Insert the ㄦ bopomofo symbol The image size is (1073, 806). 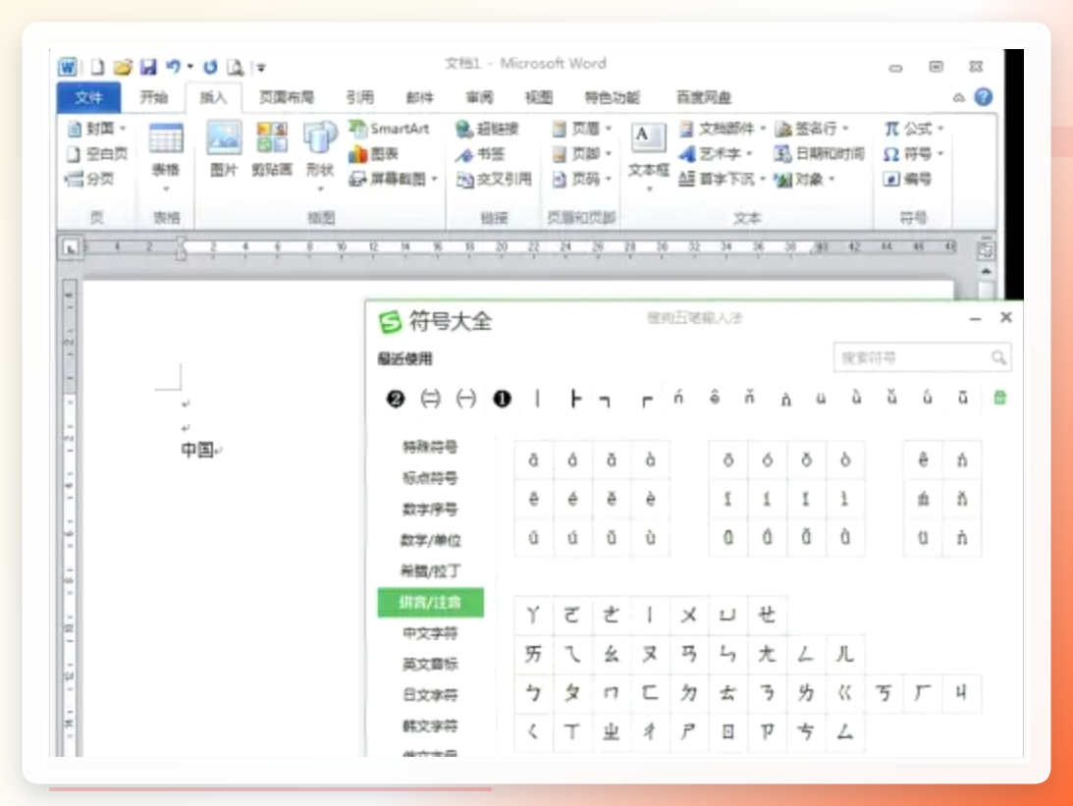[845, 654]
